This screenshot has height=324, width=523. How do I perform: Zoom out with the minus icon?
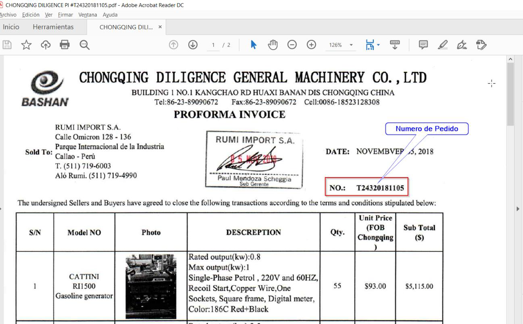pyautogui.click(x=292, y=45)
